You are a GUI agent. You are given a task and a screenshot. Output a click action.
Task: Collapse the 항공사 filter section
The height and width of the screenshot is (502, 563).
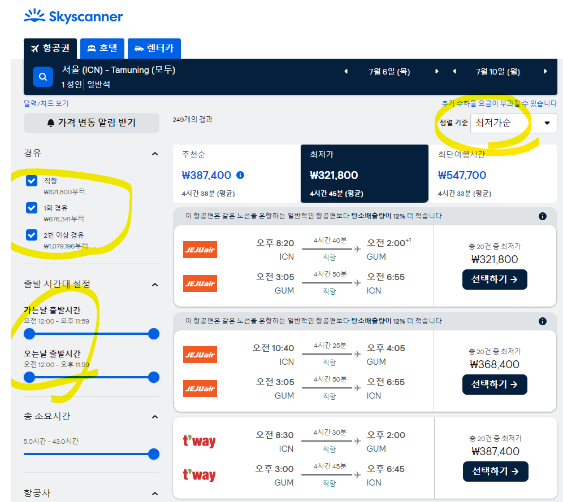point(155,494)
